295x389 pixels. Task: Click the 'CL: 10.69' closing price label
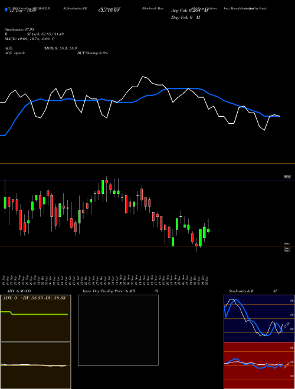click(109, 11)
